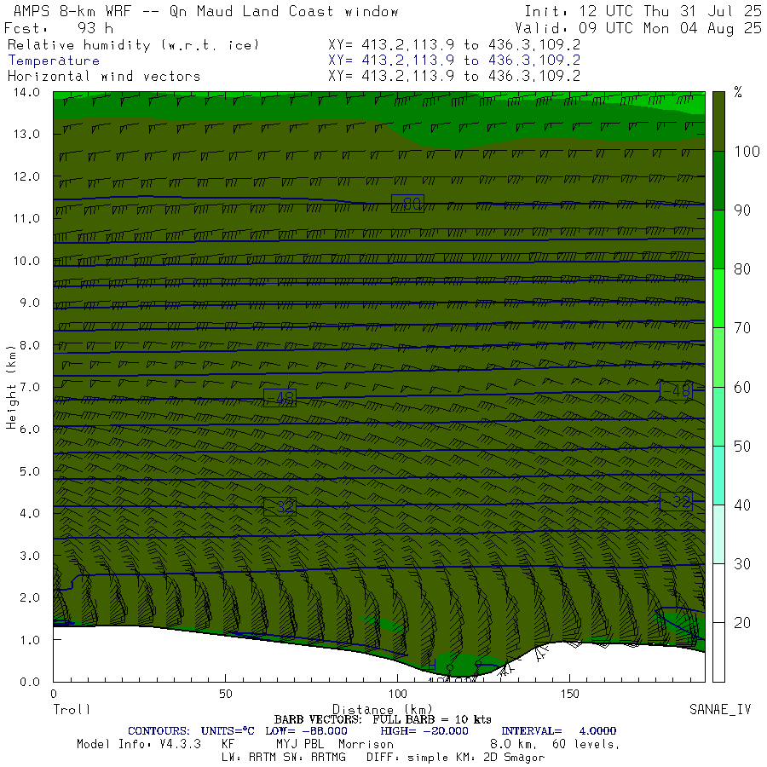This screenshot has width=767, height=767.
Task: Click the -32 contour label at right edge
Action: [676, 501]
